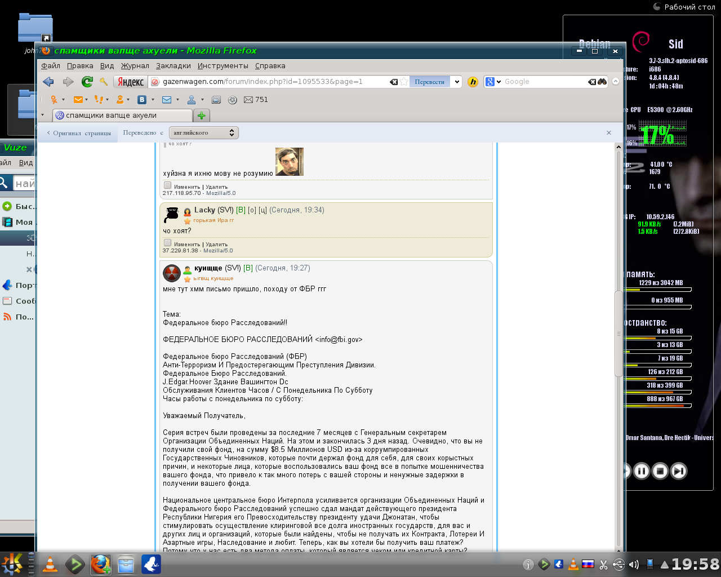Click the orange mail envelope toolbar icon
The height and width of the screenshot is (577, 721).
click(78, 100)
